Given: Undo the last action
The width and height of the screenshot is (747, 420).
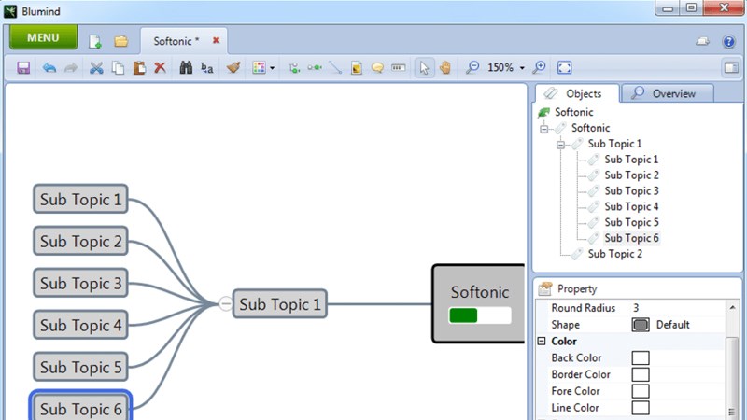Looking at the screenshot, I should (x=49, y=67).
